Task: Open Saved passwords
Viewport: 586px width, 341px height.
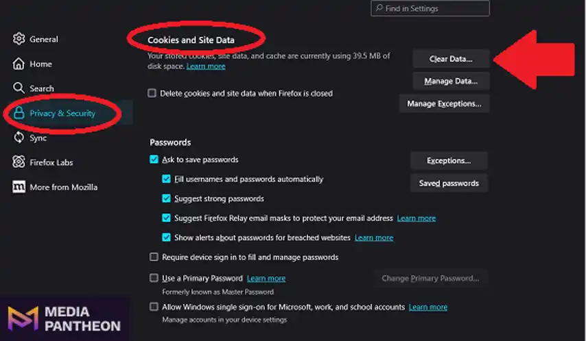Action: 449,184
